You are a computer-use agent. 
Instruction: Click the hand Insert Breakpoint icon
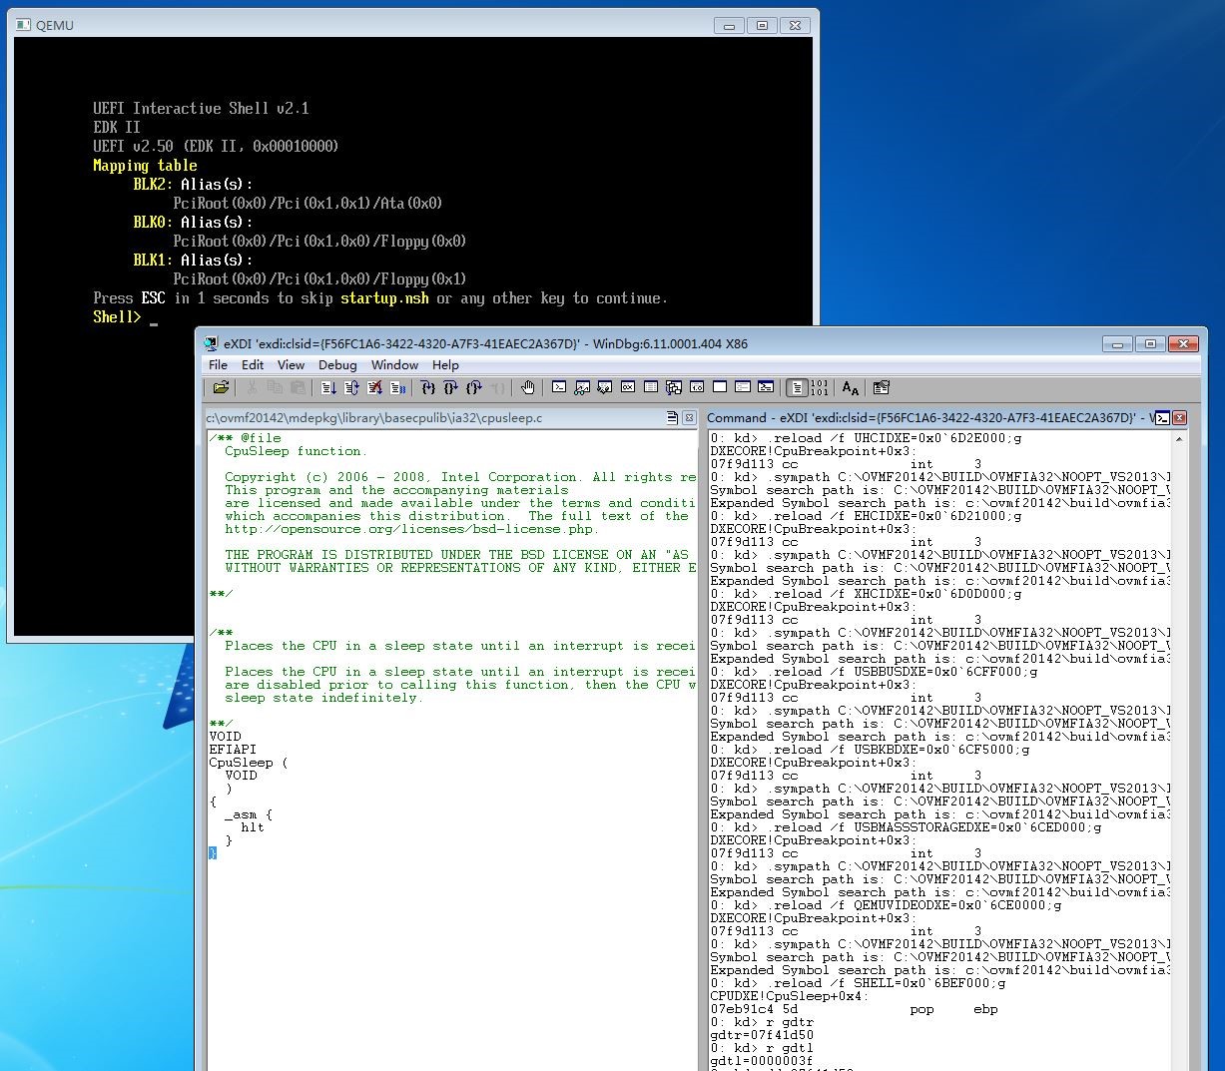tap(528, 387)
